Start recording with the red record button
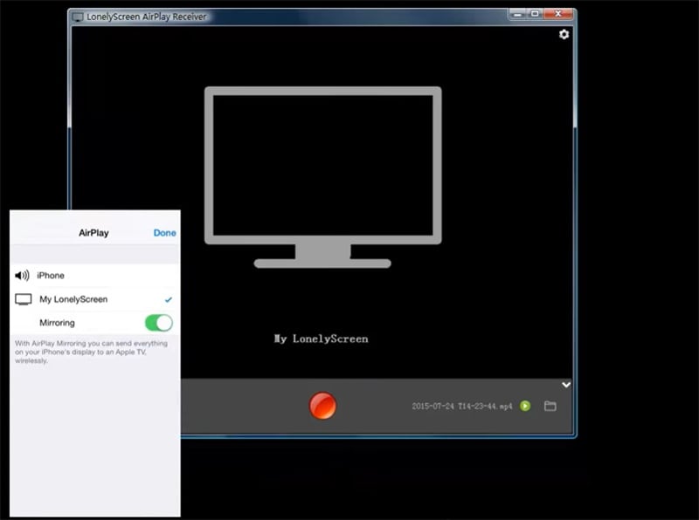The width and height of the screenshot is (699, 520). tap(322, 406)
